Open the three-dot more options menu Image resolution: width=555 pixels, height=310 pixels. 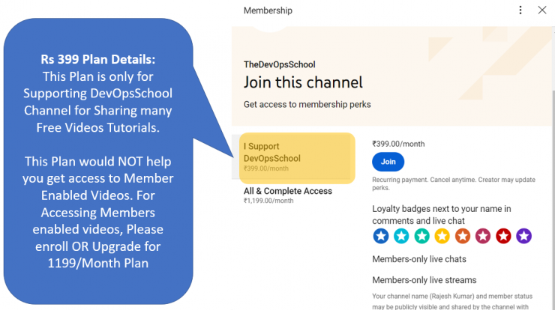coord(520,10)
